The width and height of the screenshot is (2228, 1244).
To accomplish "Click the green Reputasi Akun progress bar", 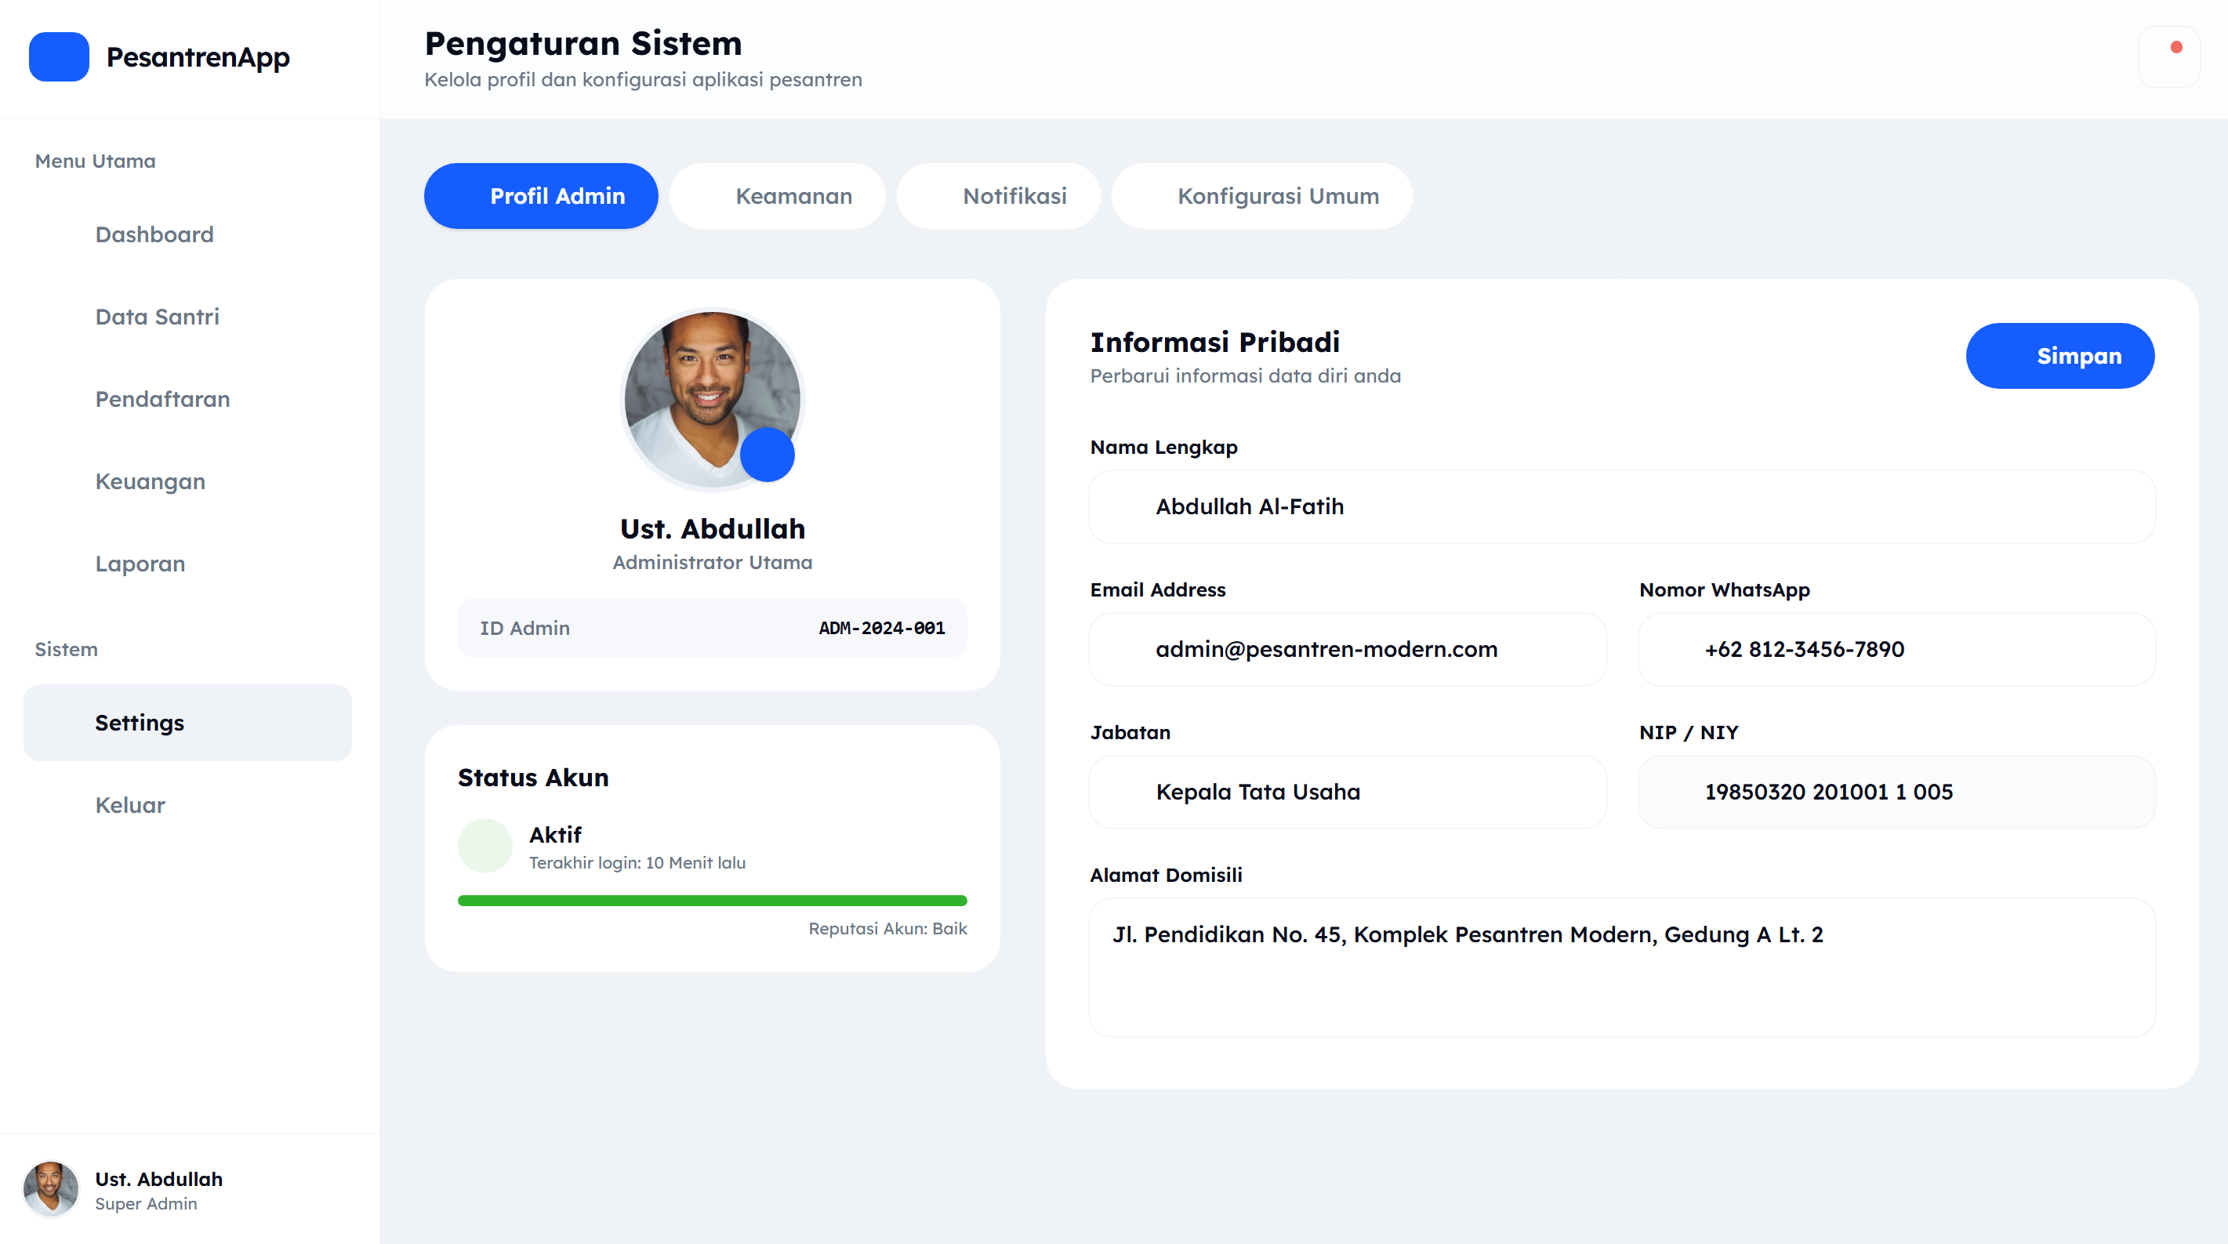I will tap(712, 901).
